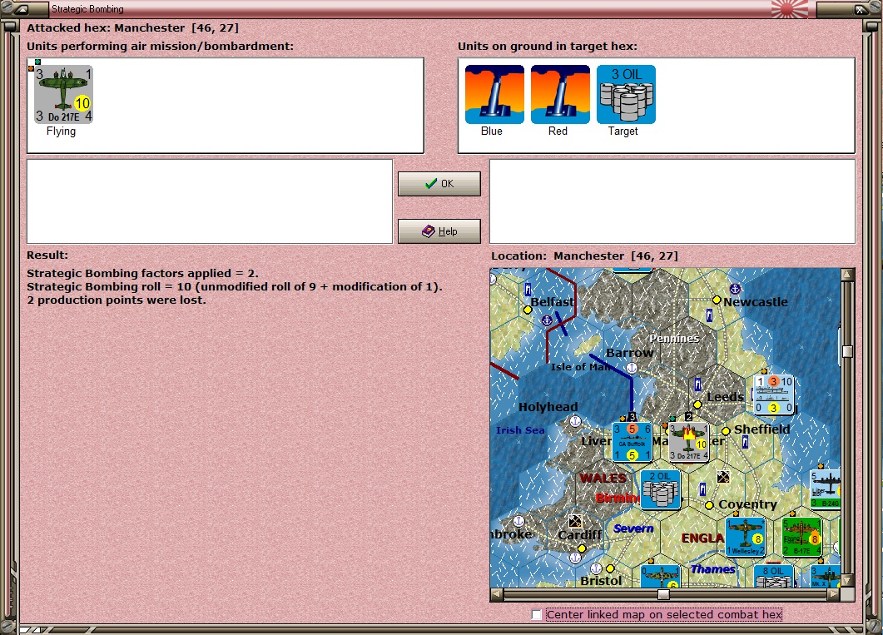The image size is (883, 635).
Task: Click the Red factory smokestack icon
Action: (560, 94)
